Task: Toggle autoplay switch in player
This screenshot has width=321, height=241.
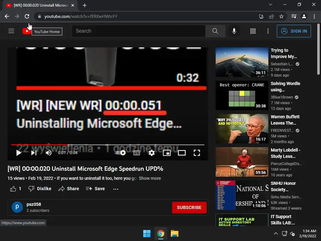Action: point(121,153)
